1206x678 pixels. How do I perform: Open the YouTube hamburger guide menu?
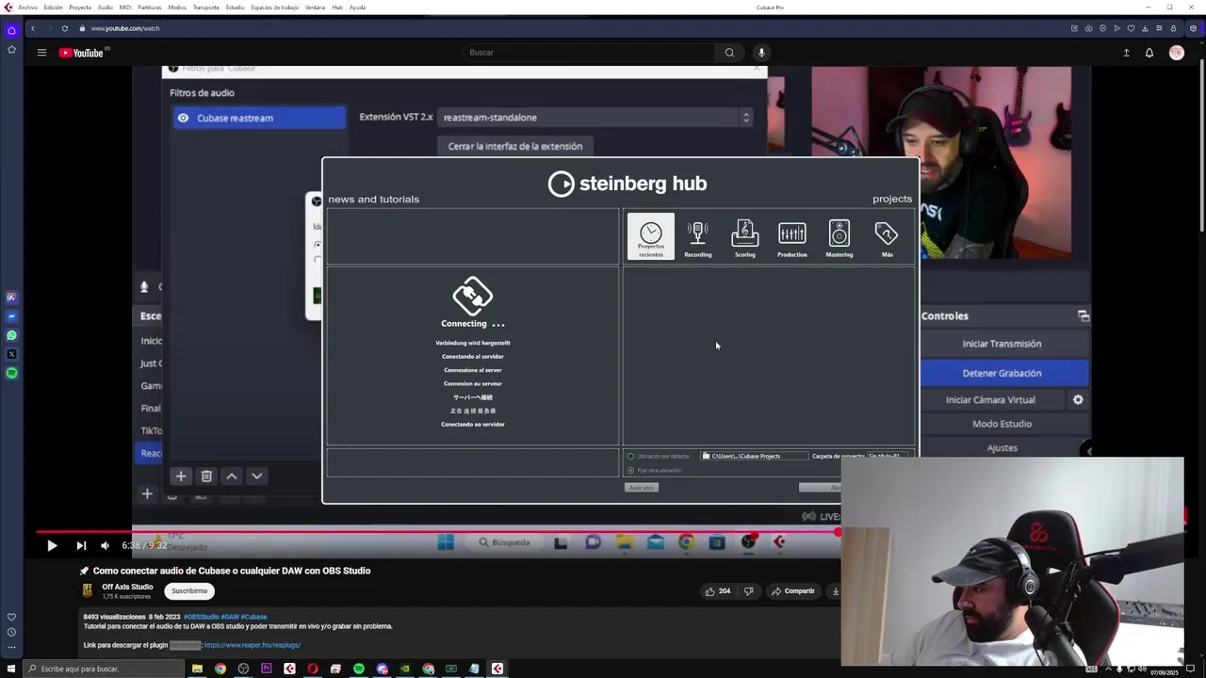pos(41,53)
